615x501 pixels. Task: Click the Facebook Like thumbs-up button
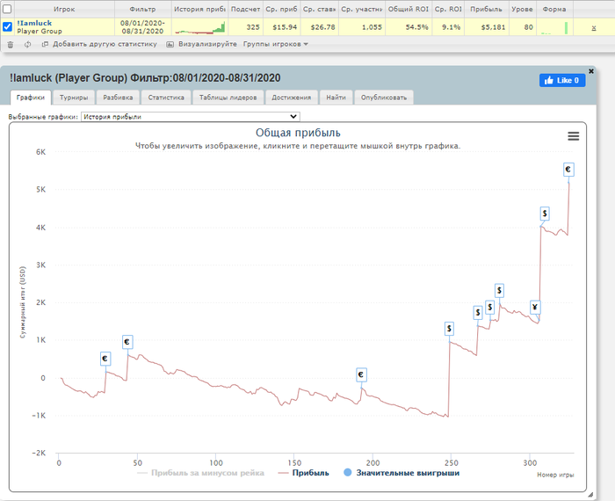562,80
